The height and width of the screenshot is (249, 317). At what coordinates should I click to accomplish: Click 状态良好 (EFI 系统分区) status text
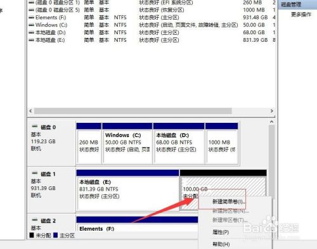tap(166, 3)
